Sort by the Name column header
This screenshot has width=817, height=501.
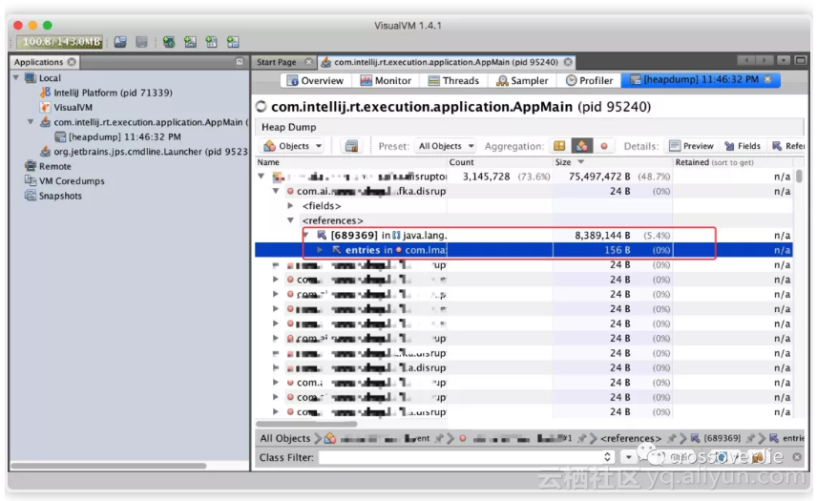click(351, 162)
